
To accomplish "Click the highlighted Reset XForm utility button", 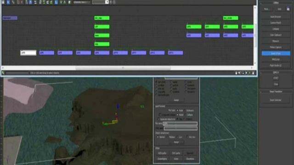I will [276, 53].
